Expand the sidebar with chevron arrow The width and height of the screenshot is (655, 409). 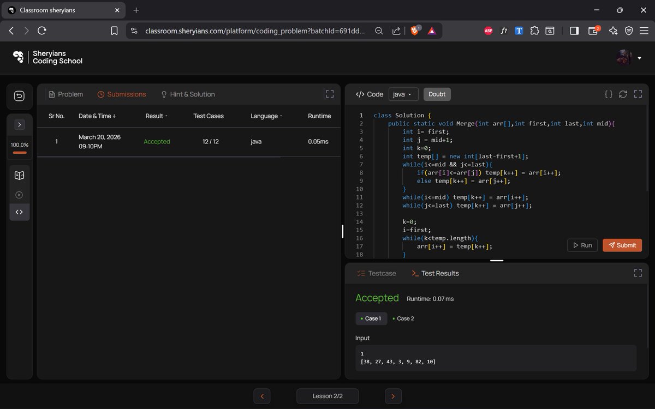[x=20, y=125]
